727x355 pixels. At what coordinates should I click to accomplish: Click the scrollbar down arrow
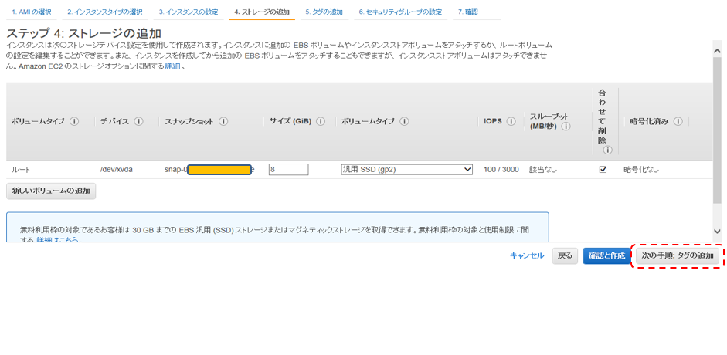click(717, 231)
